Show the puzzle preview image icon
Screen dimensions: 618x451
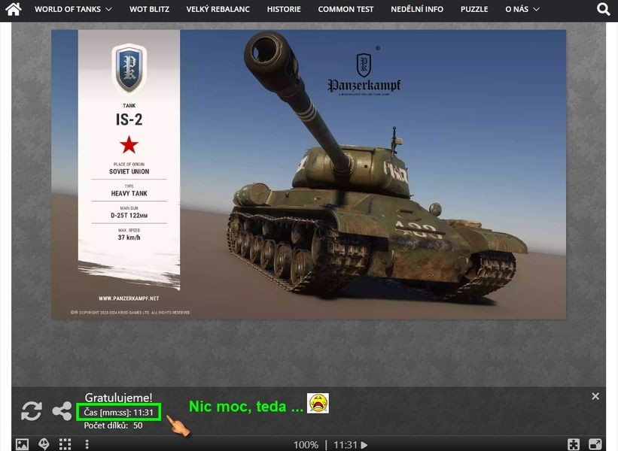pyautogui.click(x=23, y=444)
